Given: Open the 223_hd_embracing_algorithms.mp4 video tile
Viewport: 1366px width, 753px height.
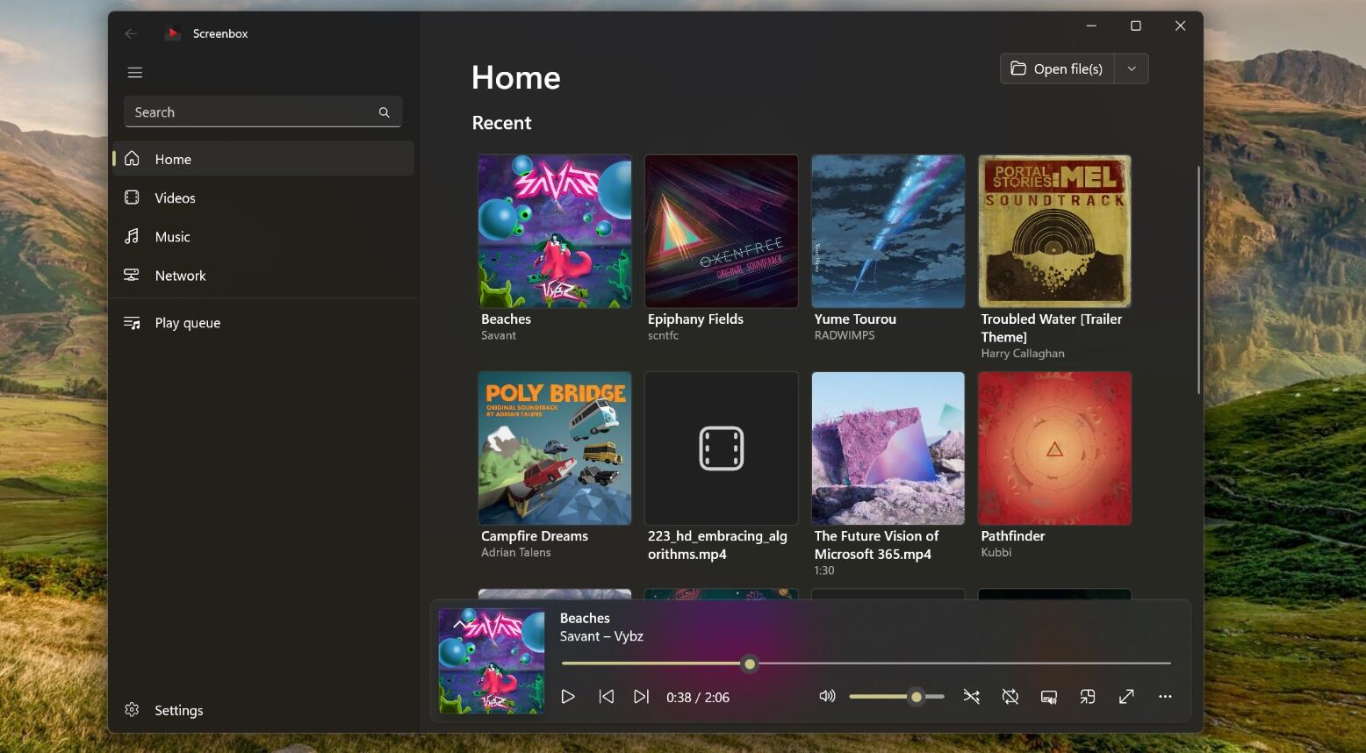Looking at the screenshot, I should point(722,448).
